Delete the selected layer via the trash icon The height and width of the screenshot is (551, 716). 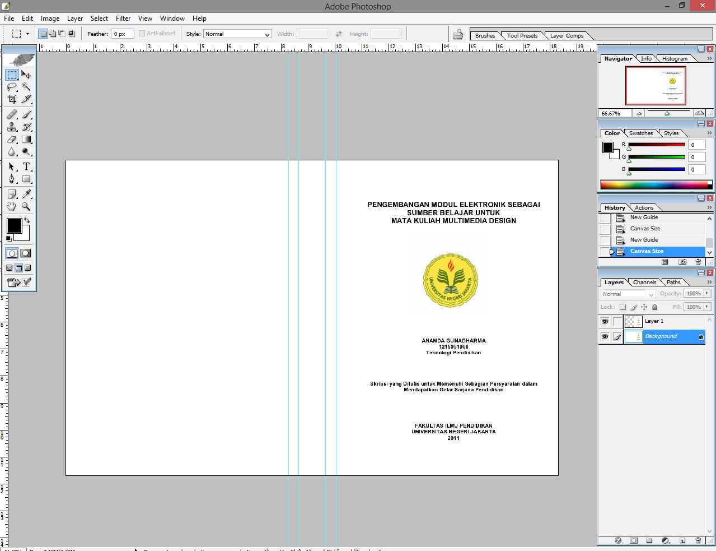(x=699, y=540)
